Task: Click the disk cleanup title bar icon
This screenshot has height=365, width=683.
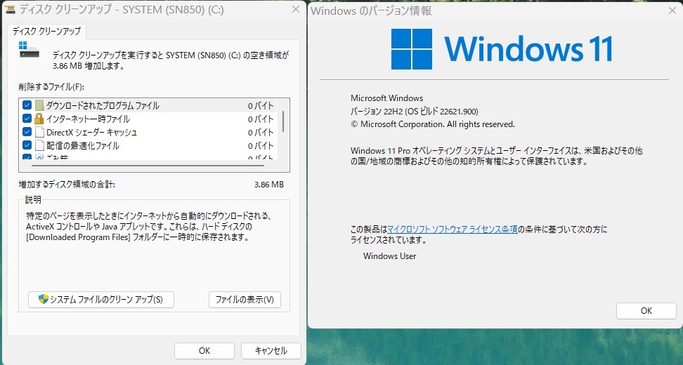Action: click(x=10, y=10)
